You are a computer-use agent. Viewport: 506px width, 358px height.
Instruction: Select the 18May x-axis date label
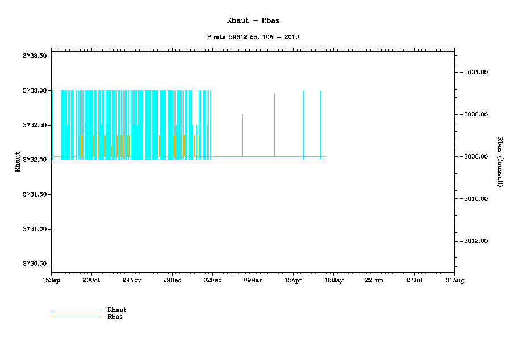(333, 280)
